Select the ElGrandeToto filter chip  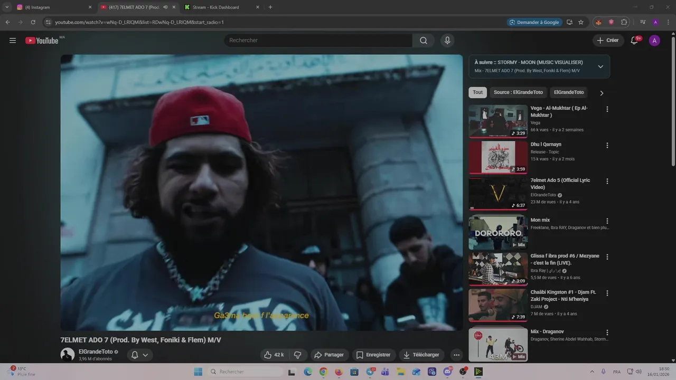point(569,92)
